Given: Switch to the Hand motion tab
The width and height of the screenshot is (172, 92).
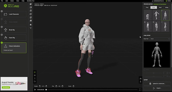Looking at the screenshot, I should coord(160,7).
